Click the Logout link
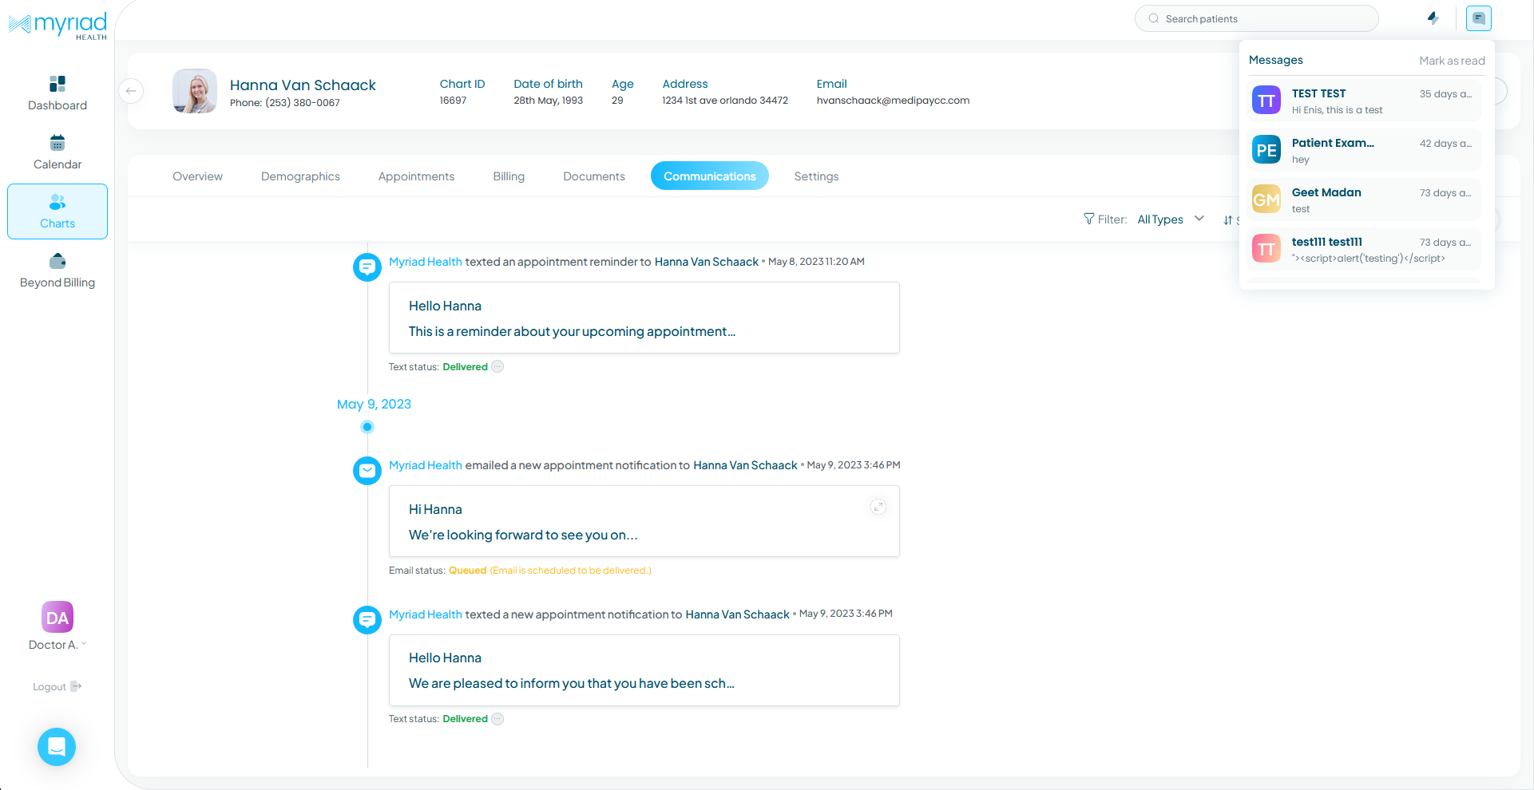This screenshot has height=790, width=1534. point(57,686)
